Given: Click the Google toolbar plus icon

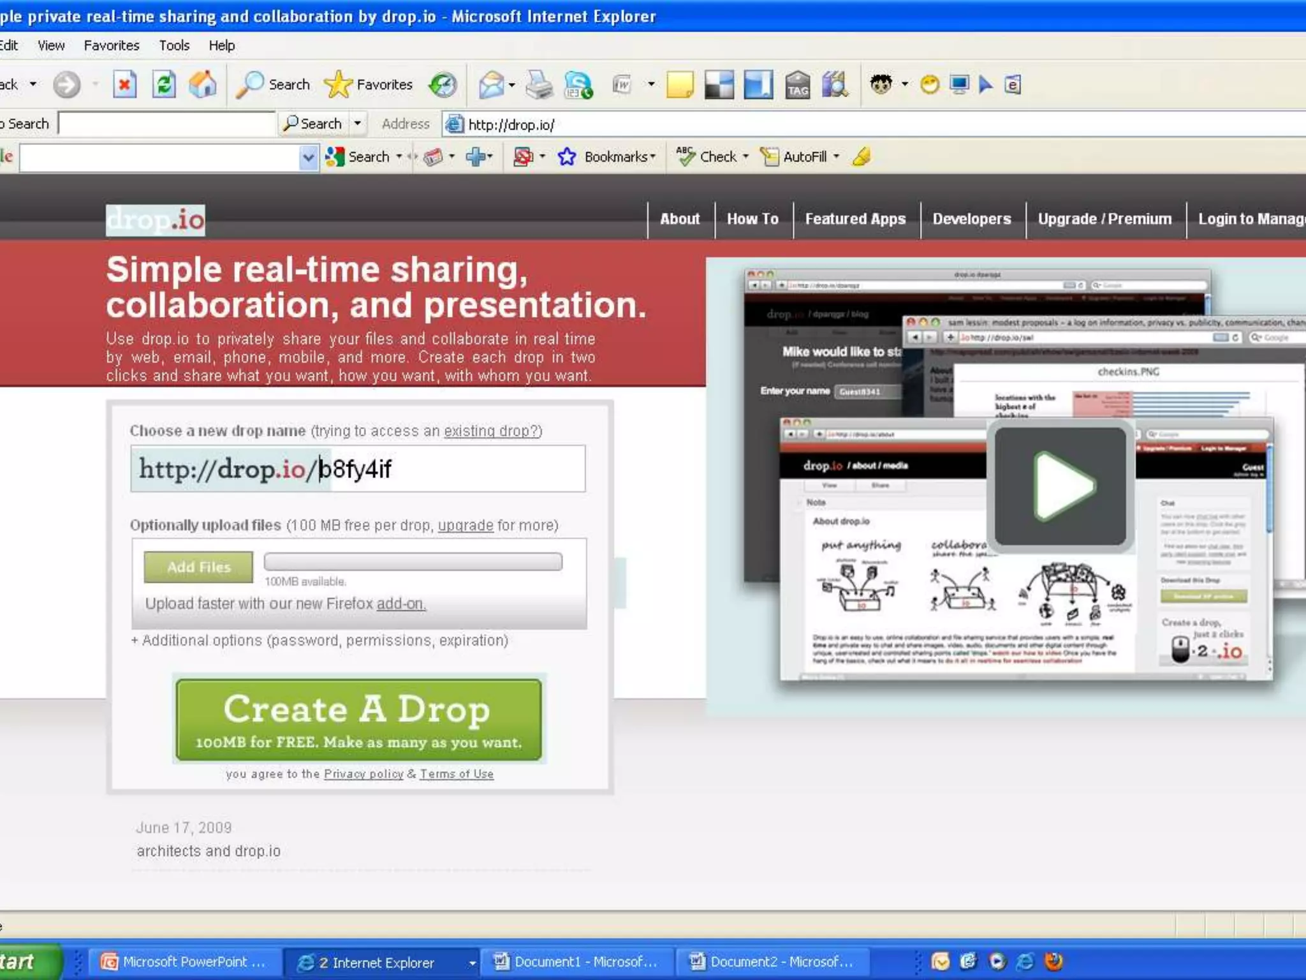Looking at the screenshot, I should [476, 156].
